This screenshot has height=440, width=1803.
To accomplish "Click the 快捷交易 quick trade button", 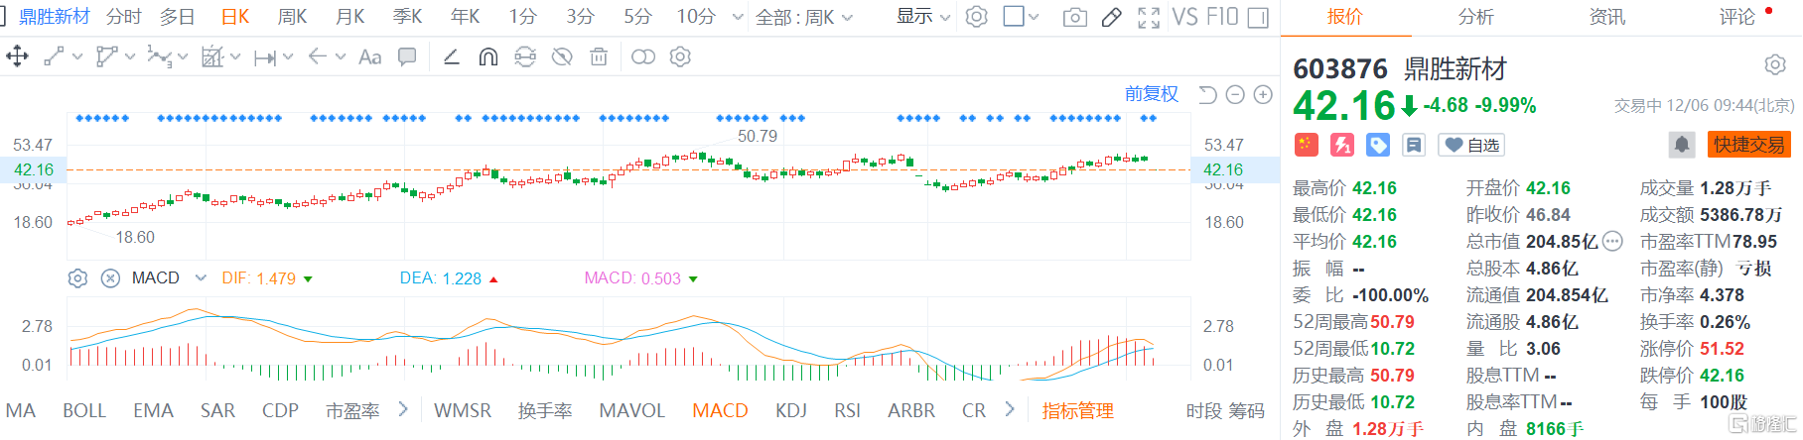I will 1749,145.
